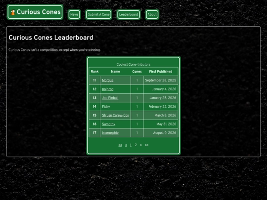Click the Rank column header
The height and width of the screenshot is (200, 267).
click(94, 72)
